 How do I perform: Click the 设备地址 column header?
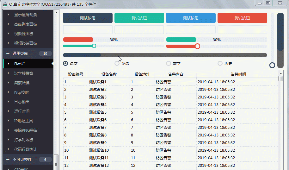click(x=142, y=74)
